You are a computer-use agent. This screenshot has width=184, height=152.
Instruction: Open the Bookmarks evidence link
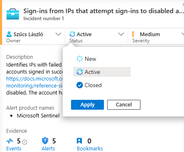tap(90, 149)
